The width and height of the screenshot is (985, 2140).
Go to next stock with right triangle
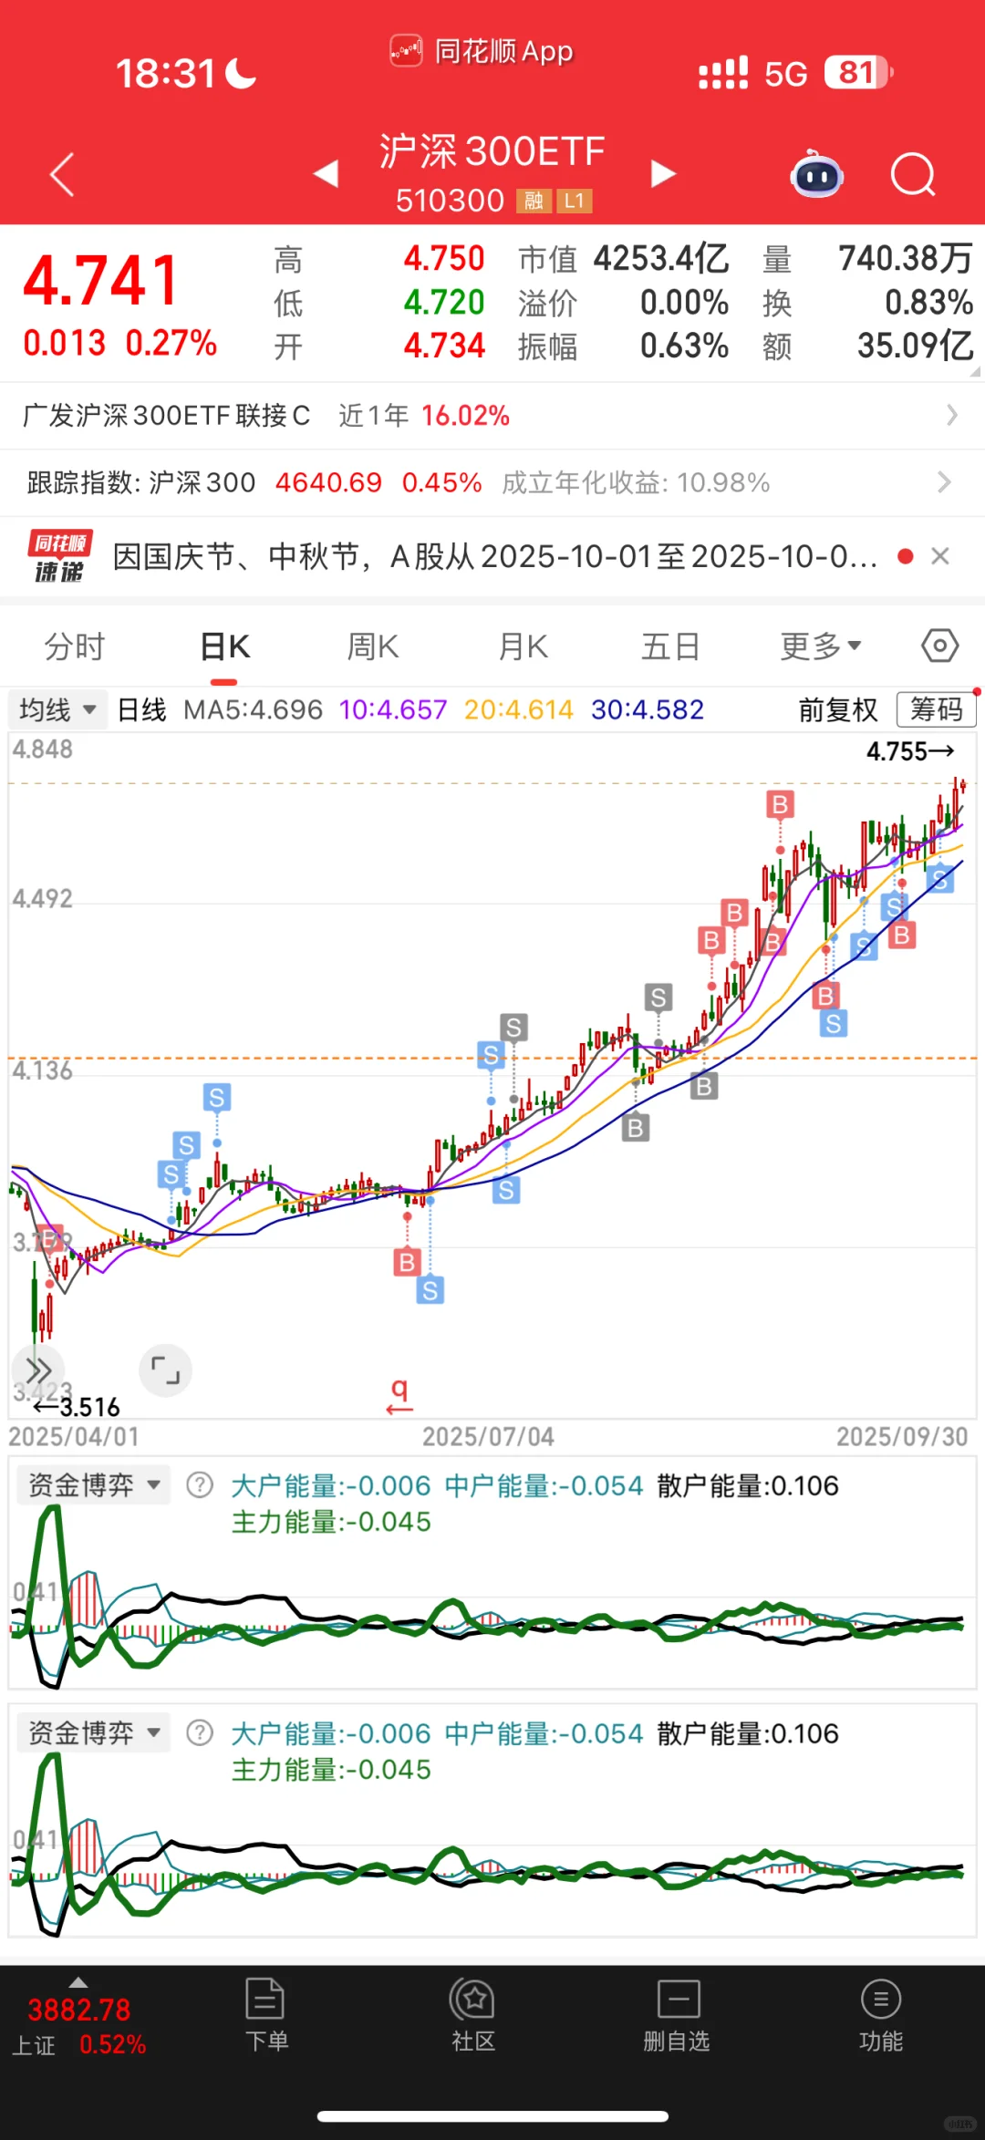[663, 173]
